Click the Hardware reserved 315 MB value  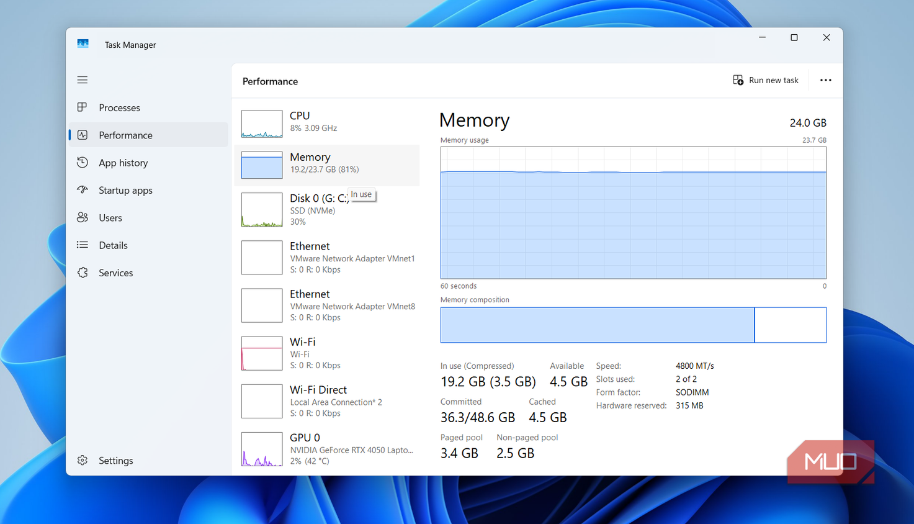689,405
